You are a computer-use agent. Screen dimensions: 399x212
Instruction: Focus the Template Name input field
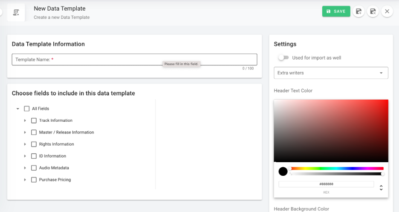pos(134,60)
